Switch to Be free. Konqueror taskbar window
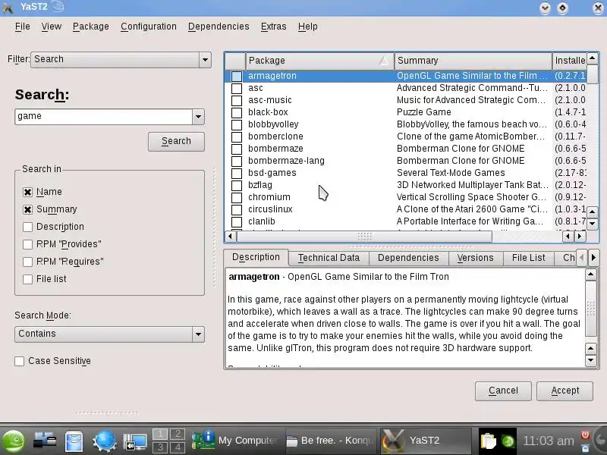This screenshot has height=455, width=607. pos(331,441)
